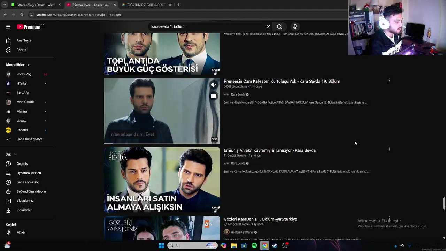Switch to Türk Film Dizi Tarihindeki tab
Viewport: 446px width, 251px height.
[x=146, y=5]
